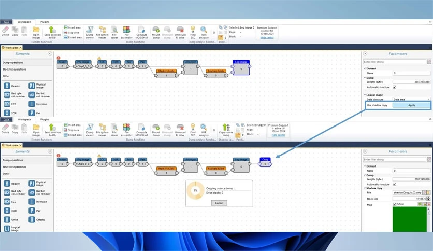Click Mount dump in the upper window
Screen dimensions: 433x251
(x=156, y=33)
